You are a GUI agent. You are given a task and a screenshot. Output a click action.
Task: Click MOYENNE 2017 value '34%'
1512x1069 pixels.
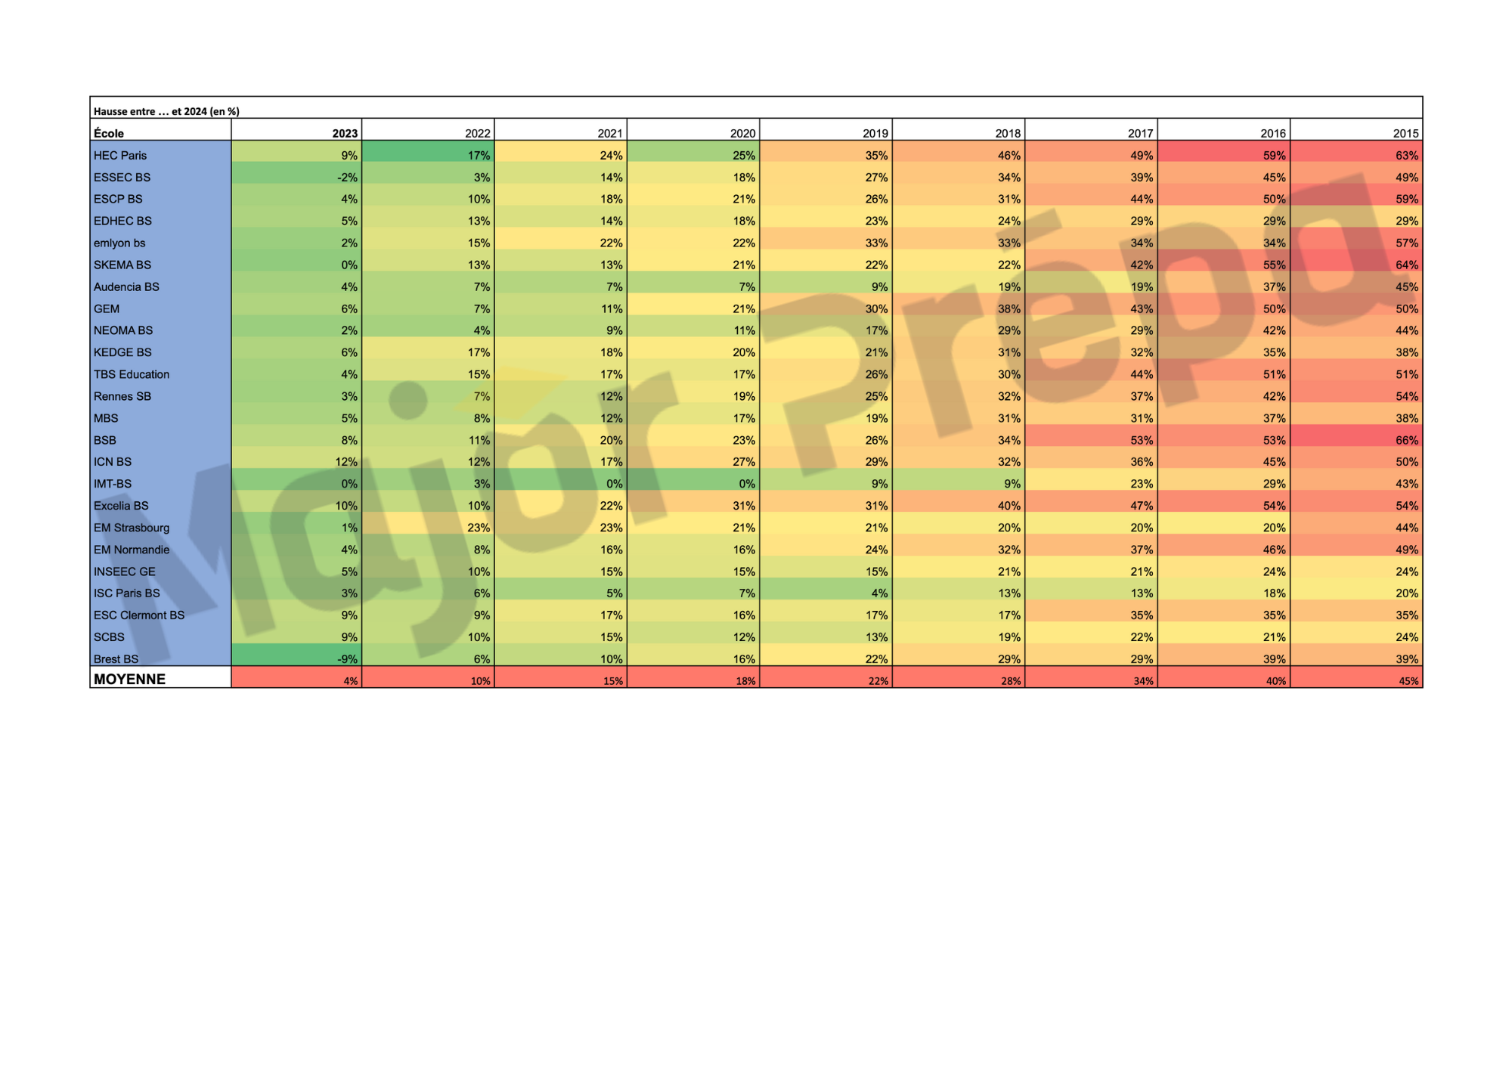coord(1144,681)
